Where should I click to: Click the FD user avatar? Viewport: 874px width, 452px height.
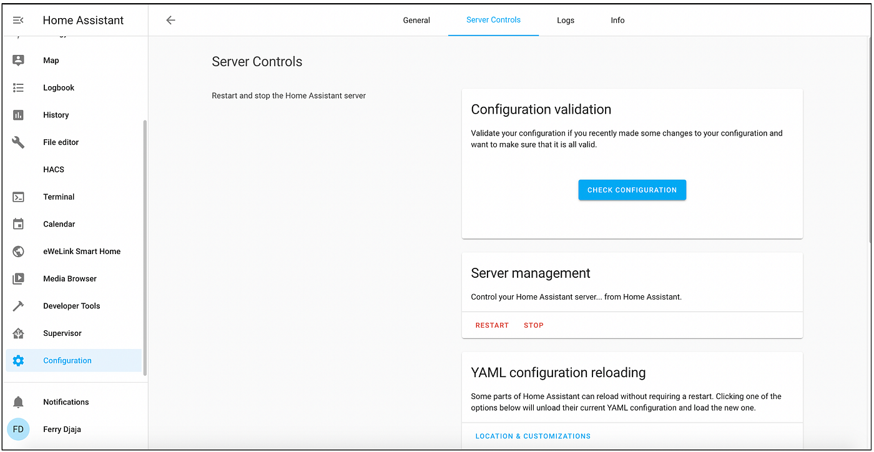click(x=18, y=430)
